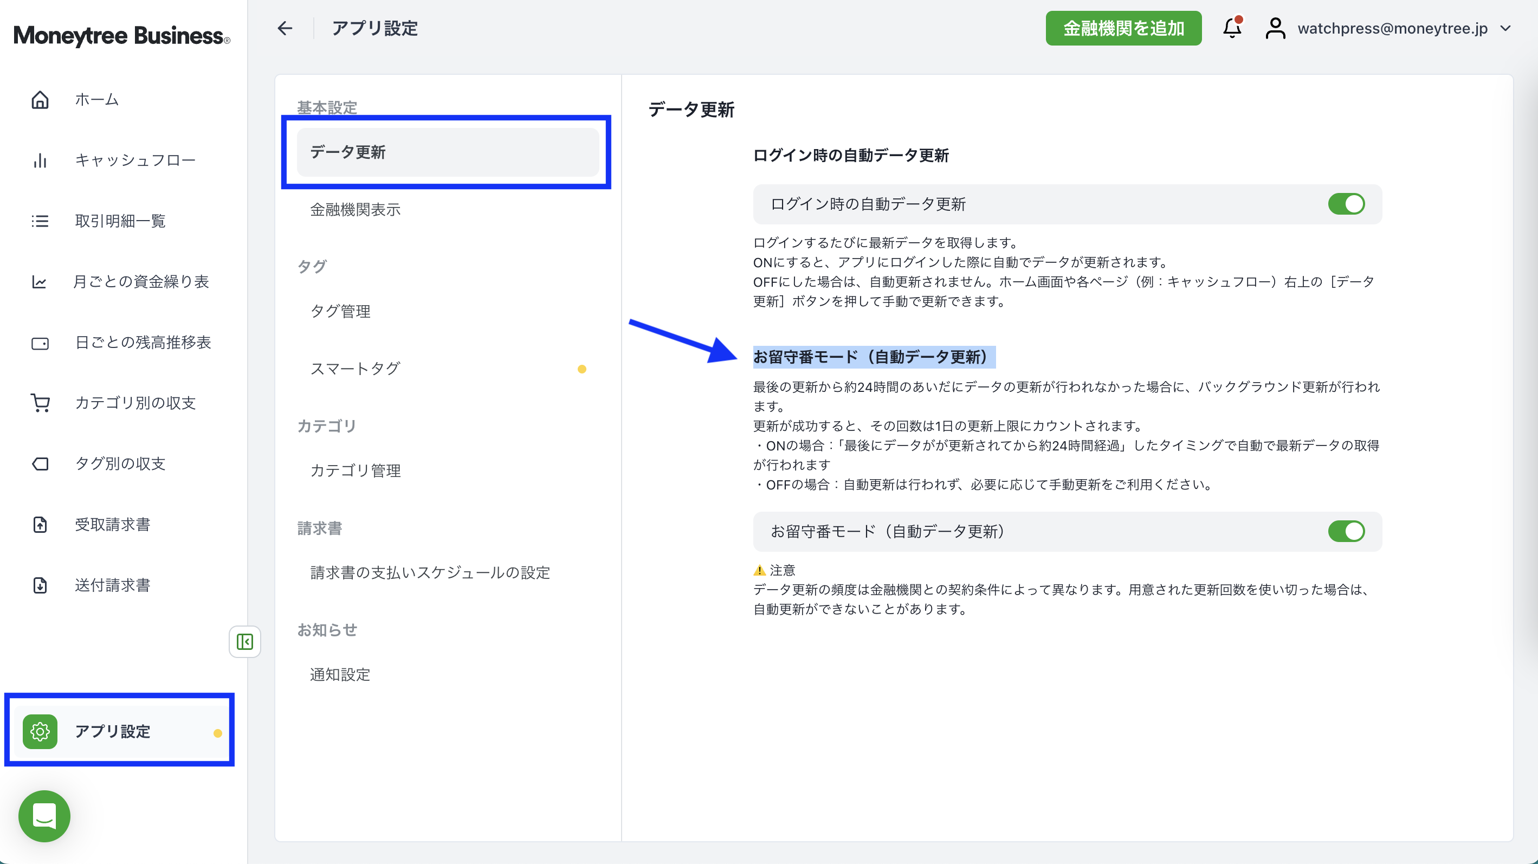The height and width of the screenshot is (864, 1538).
Task: Toggle auto data refresh on login (ログイン時の自動データ更新)
Action: 1346,204
